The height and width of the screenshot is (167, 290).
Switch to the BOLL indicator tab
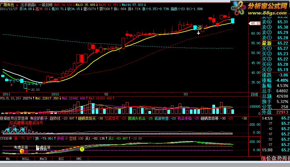coord(26,159)
